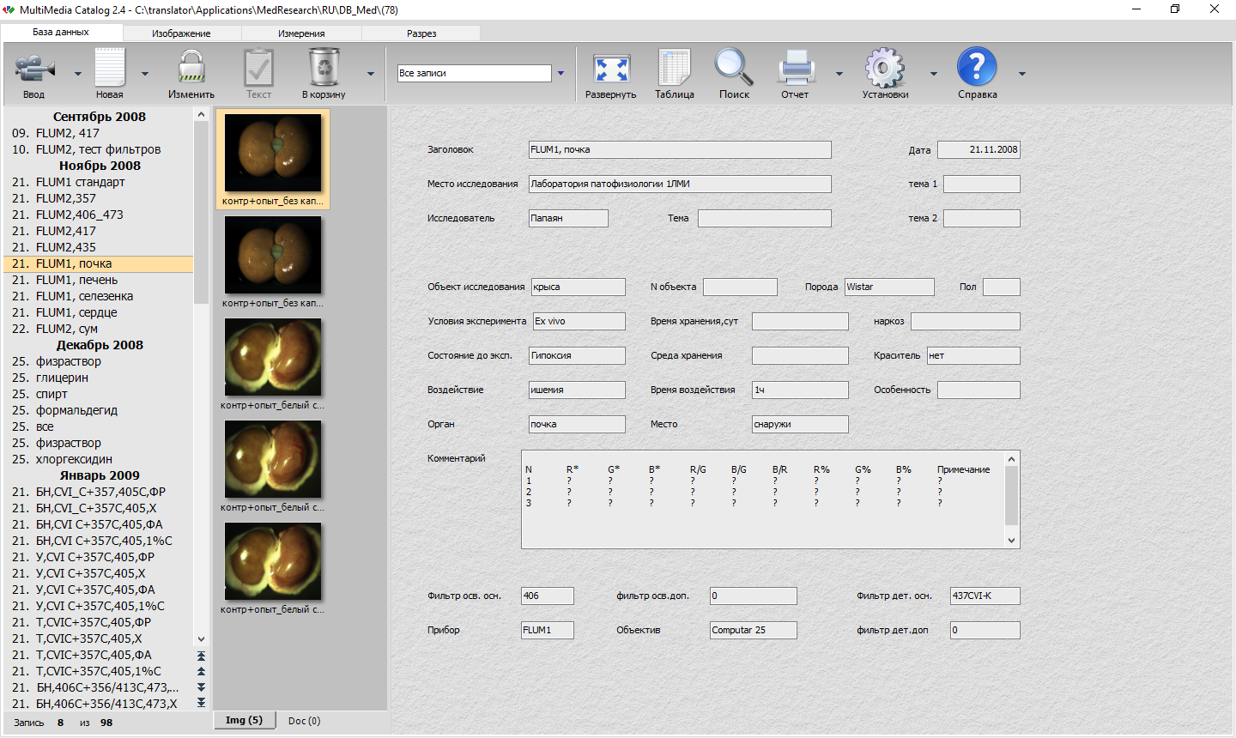Select third kidney thumbnail контр+опыт_белый
The image size is (1236, 738).
pos(273,358)
